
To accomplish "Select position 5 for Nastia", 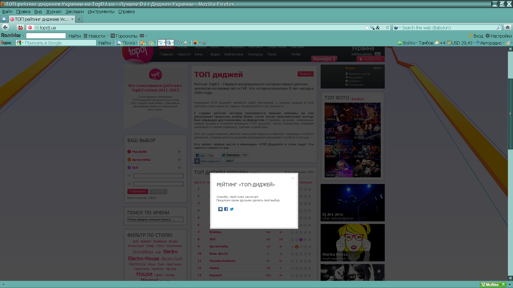I will pyautogui.click(x=309, y=268).
